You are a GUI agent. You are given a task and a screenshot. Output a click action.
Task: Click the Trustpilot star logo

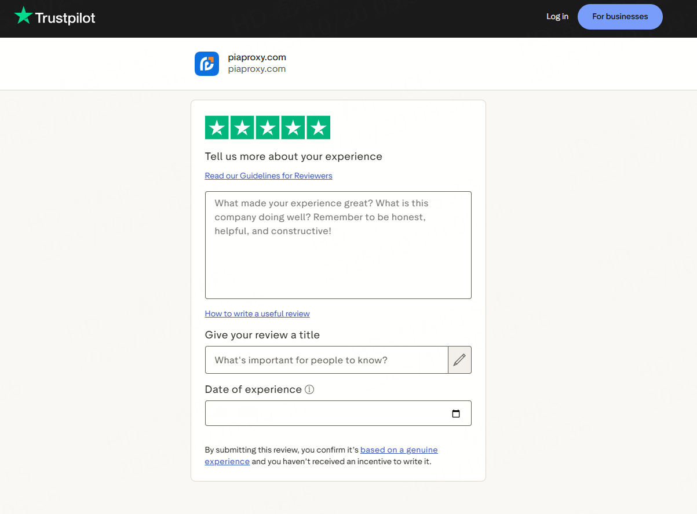(x=23, y=16)
